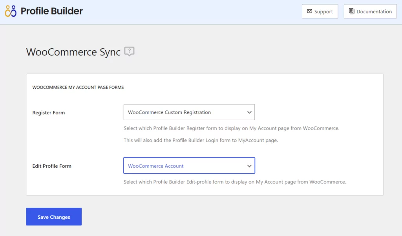Click the WOOCOMMERCE MY ACCOUNT PAGE FORMS heading

coord(78,88)
